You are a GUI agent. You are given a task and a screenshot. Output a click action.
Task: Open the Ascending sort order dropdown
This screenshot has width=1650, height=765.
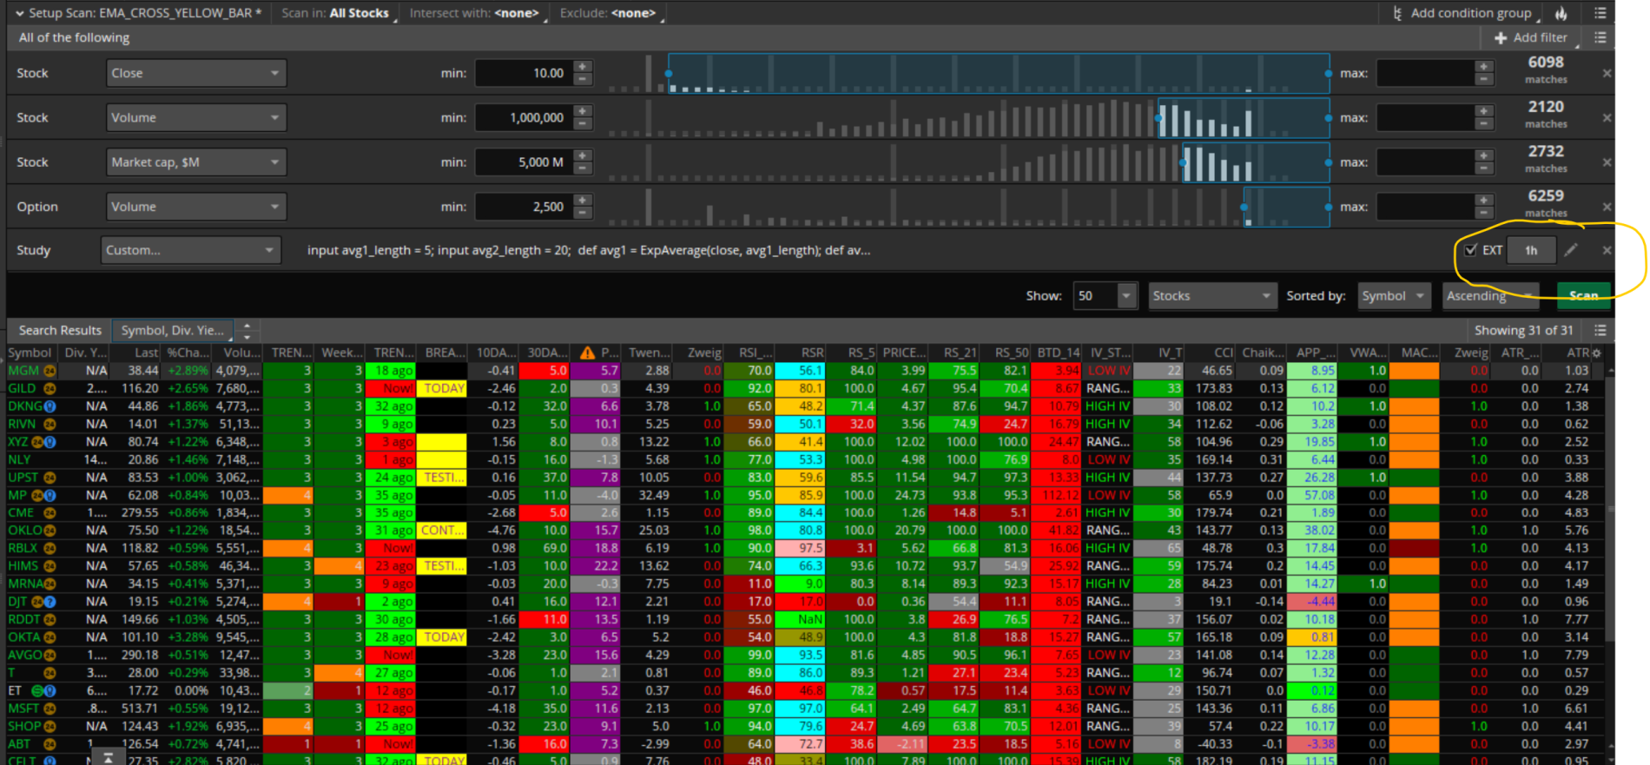point(1489,296)
